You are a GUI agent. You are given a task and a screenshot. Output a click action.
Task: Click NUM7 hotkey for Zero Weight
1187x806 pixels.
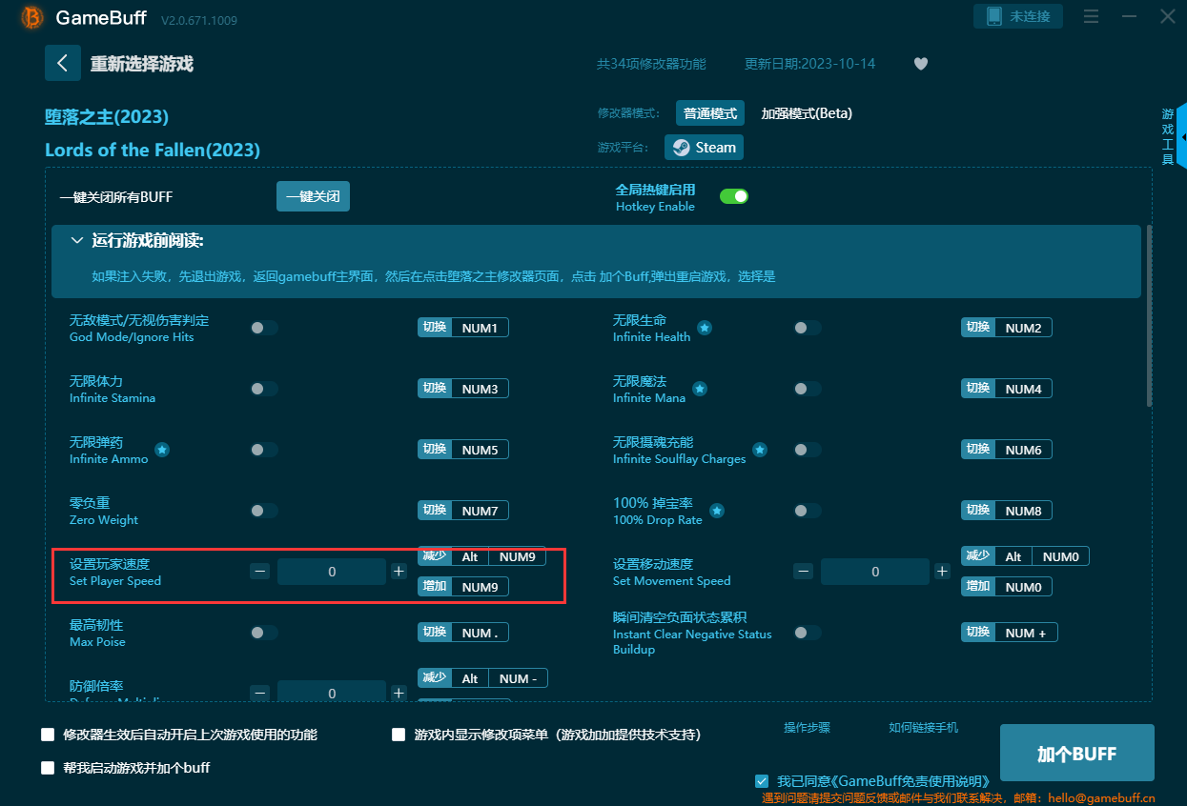(481, 511)
